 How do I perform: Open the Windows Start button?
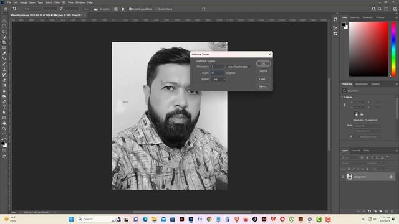click(71, 219)
